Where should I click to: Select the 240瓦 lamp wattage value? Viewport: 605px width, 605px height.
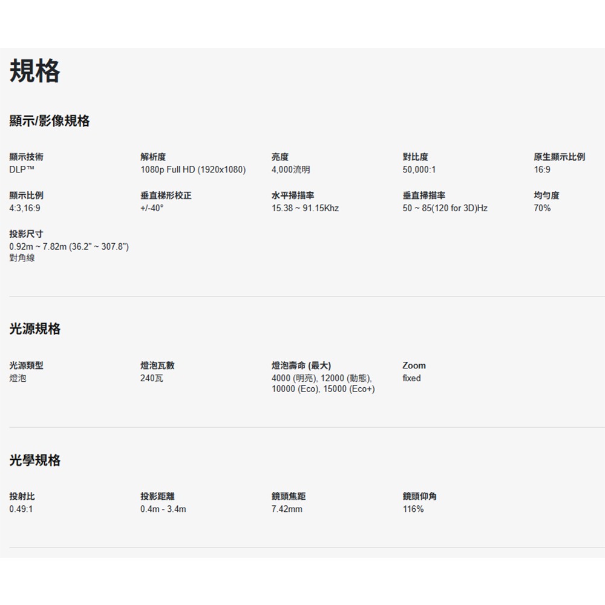point(151,378)
